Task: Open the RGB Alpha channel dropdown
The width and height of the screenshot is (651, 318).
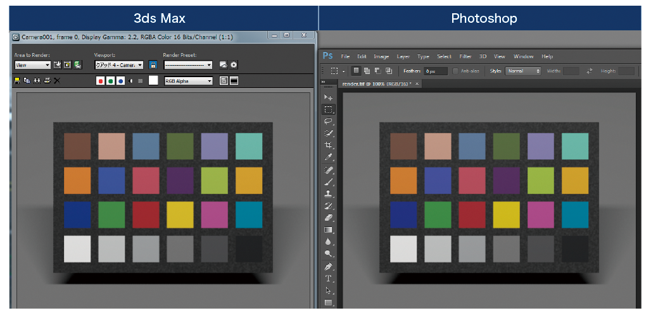Action: (x=189, y=81)
